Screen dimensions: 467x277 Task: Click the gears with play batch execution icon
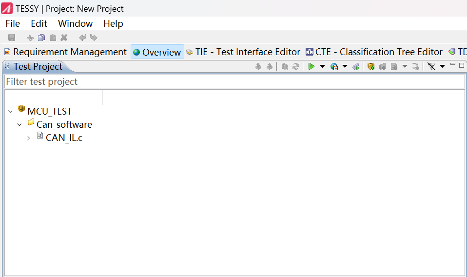point(356,66)
